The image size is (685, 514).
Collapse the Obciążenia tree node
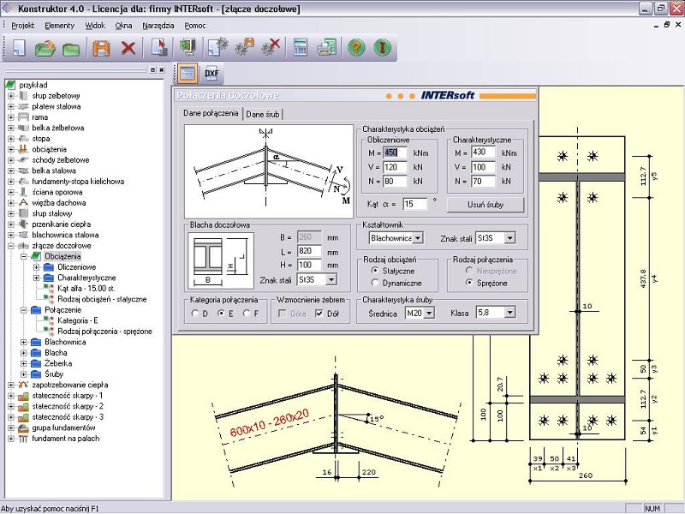point(24,256)
